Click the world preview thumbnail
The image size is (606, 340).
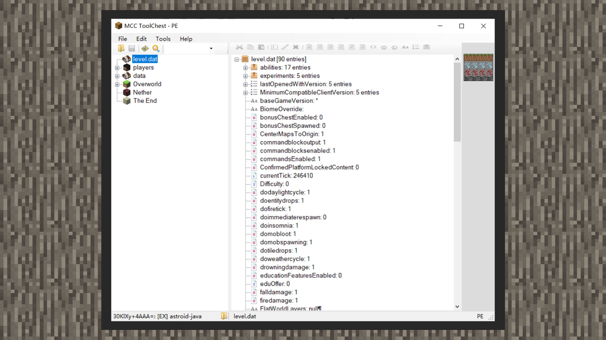click(x=478, y=67)
